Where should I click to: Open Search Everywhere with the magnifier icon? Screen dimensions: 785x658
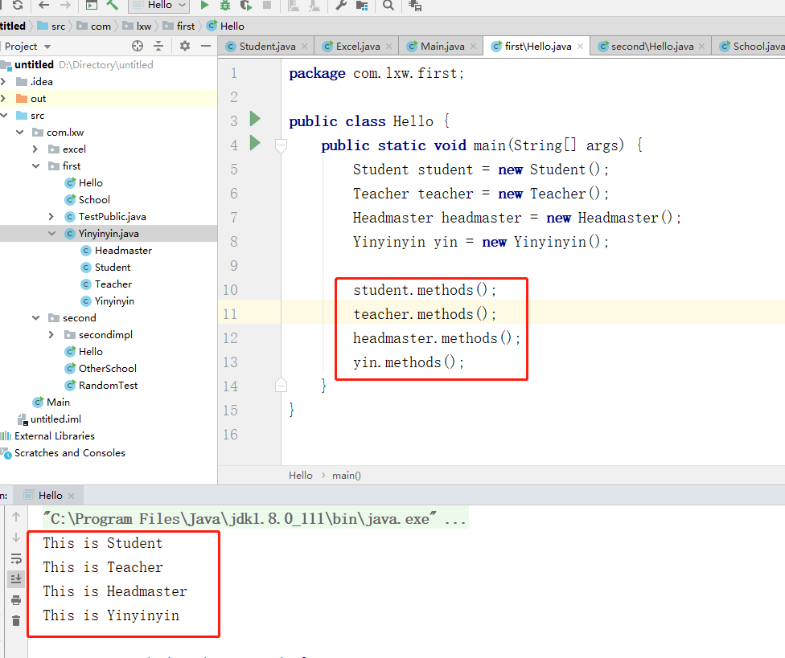point(388,6)
